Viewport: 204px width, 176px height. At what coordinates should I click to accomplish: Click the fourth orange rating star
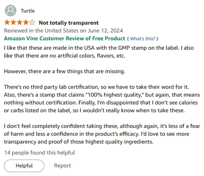tap(26, 23)
